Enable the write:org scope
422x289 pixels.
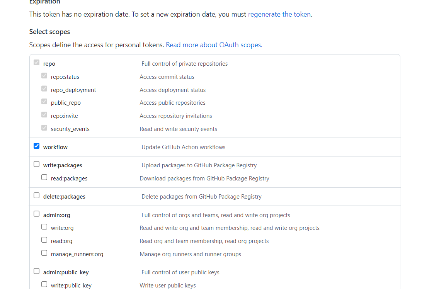[44, 226]
